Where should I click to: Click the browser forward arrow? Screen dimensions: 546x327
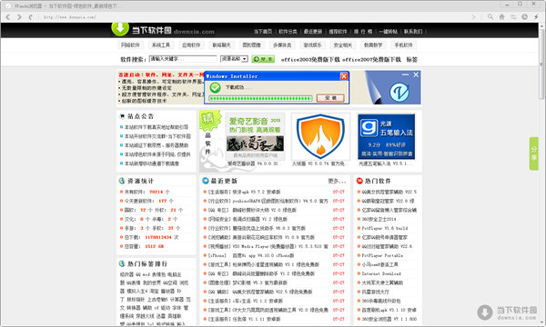(19, 16)
